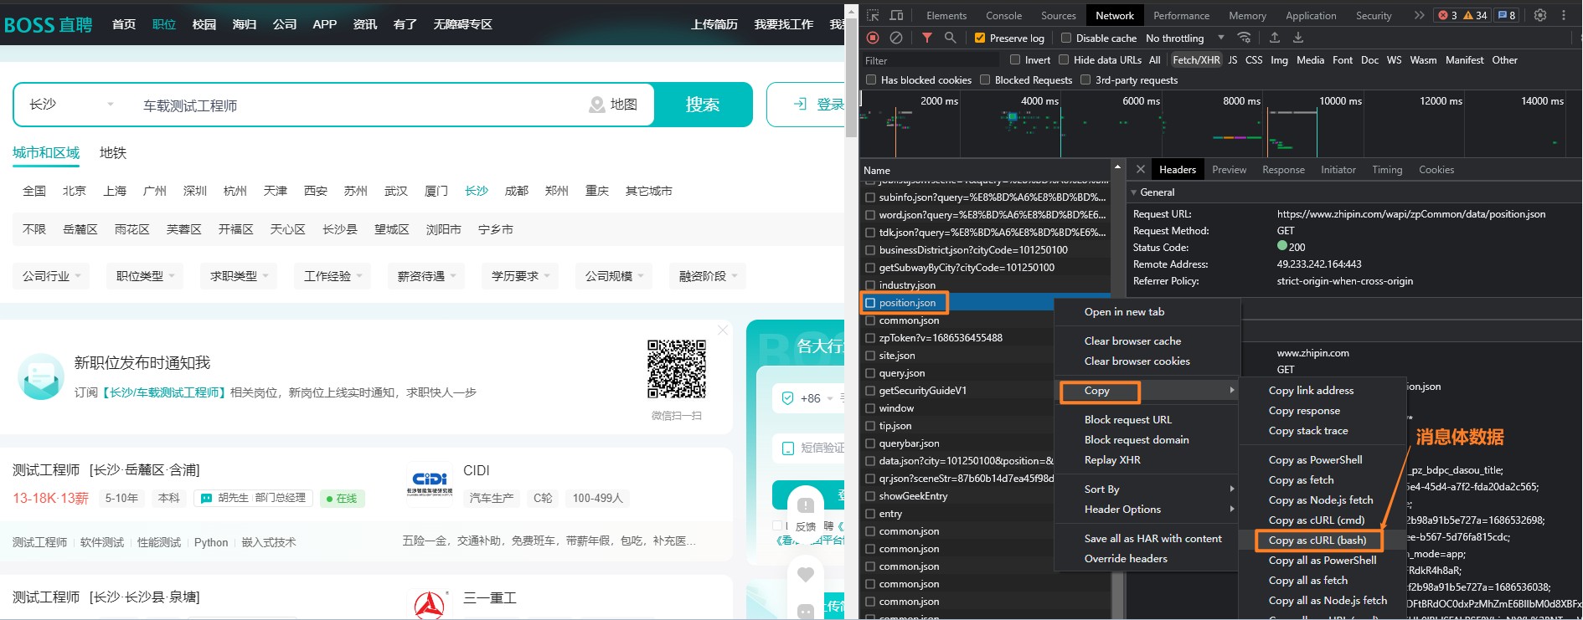The width and height of the screenshot is (1583, 620).
Task: Open network search with magnifier icon
Action: 950,38
